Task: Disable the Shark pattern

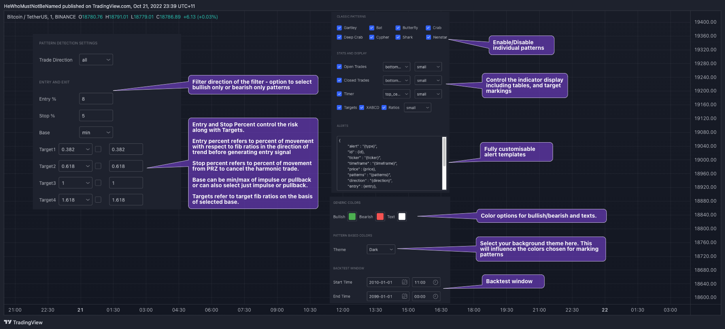Action: (398, 37)
